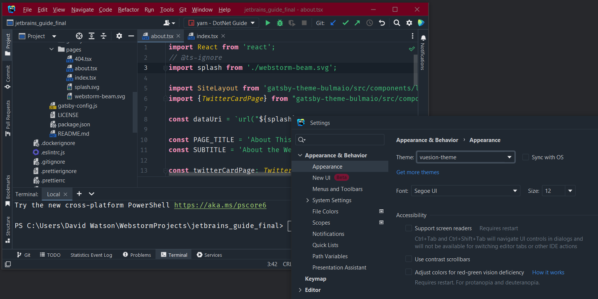Switch to the index.tsx tab
This screenshot has height=299, width=598.
(x=206, y=36)
